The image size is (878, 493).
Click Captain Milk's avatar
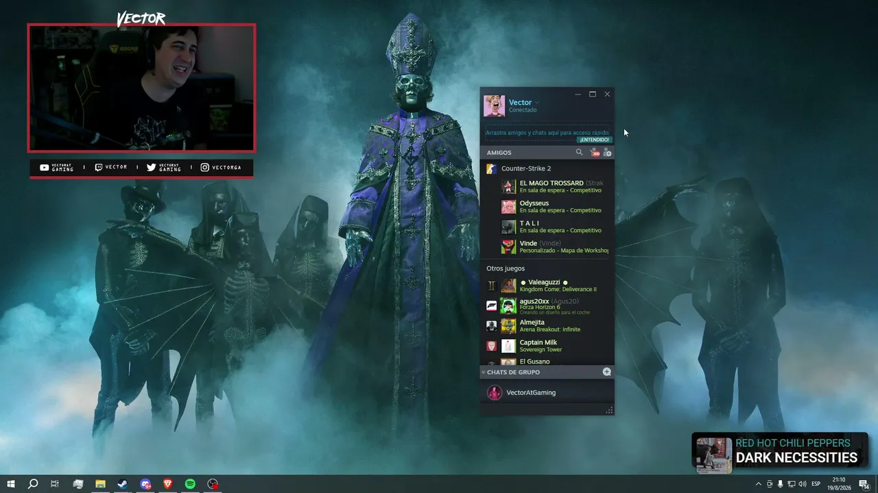click(508, 346)
